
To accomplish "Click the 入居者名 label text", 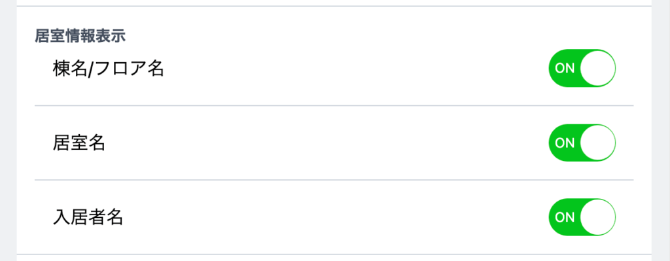I will (88, 217).
